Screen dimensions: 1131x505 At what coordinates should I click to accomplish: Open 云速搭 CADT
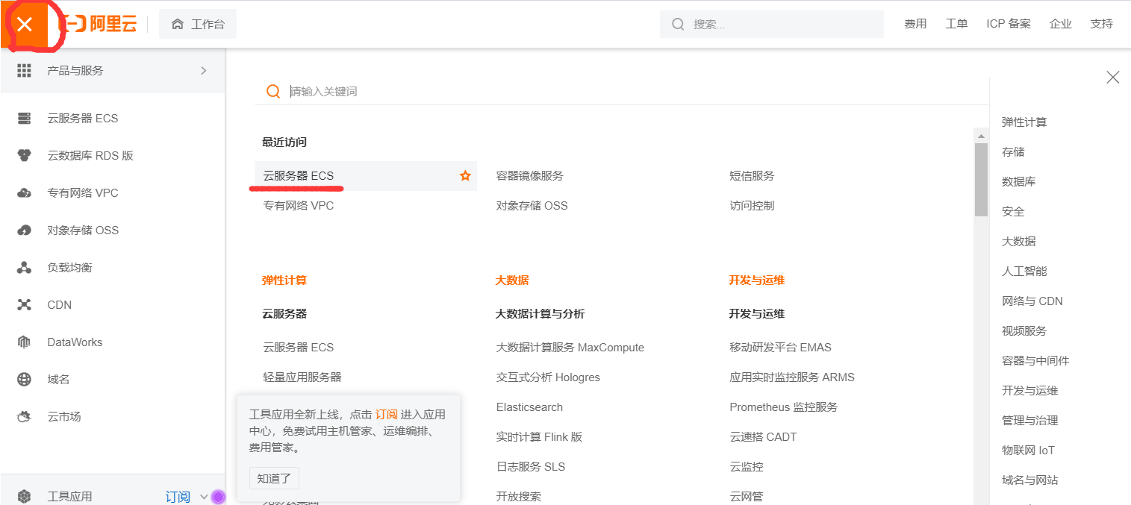click(763, 437)
